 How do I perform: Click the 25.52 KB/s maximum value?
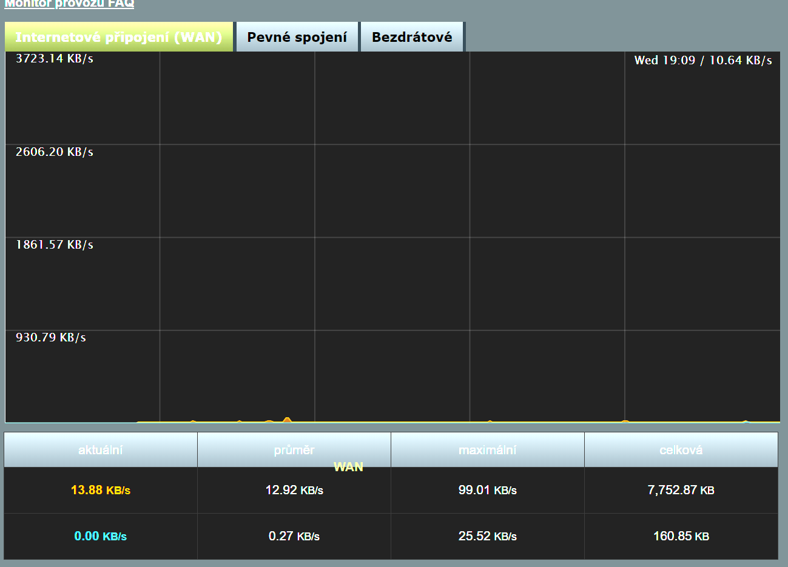(x=488, y=536)
